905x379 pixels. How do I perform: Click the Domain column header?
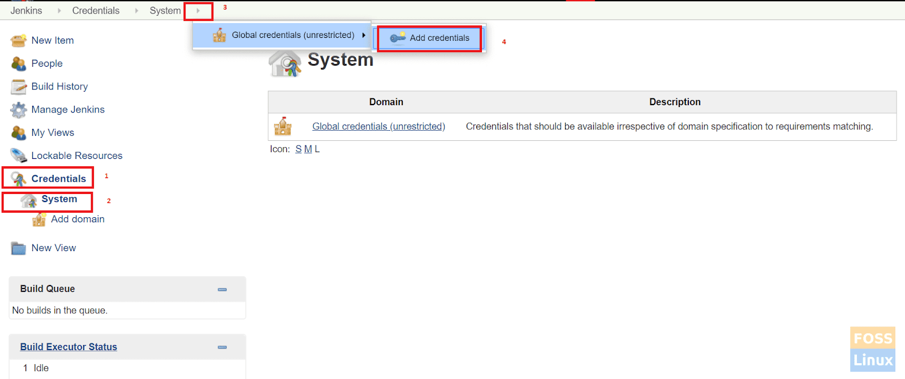[386, 102]
